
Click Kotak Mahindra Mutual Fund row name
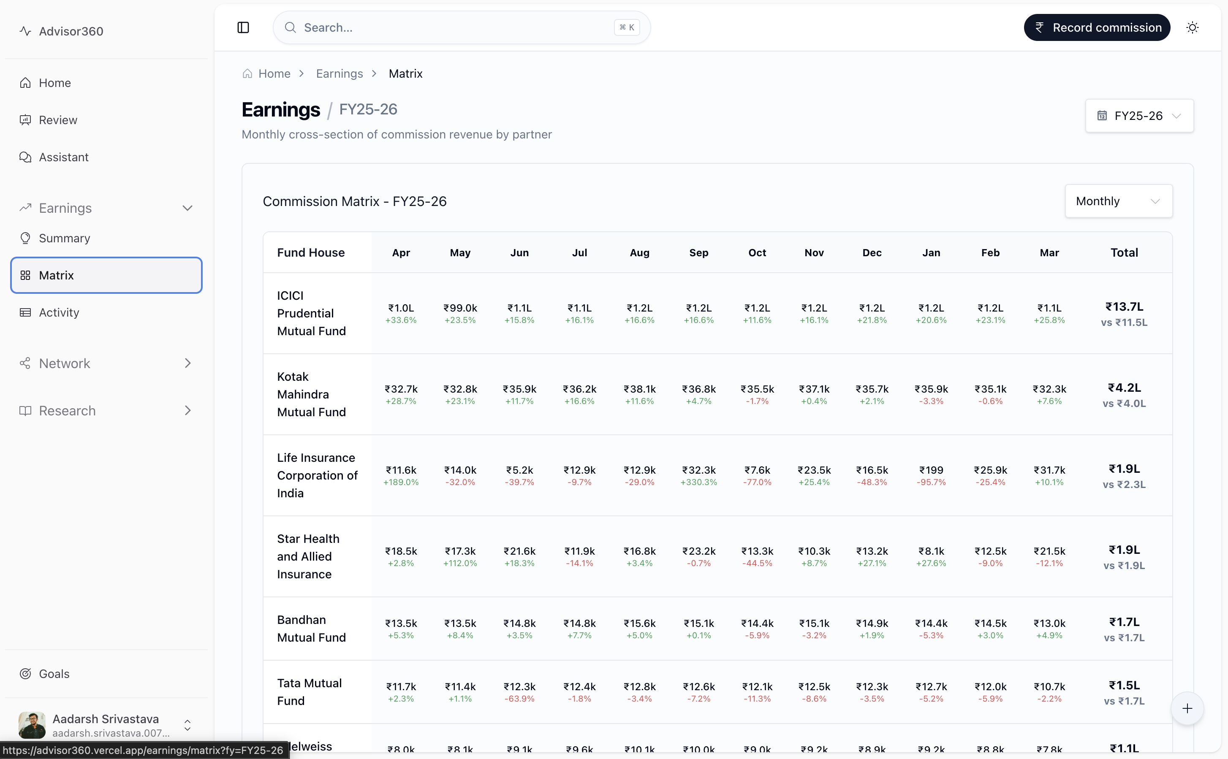[x=311, y=394]
